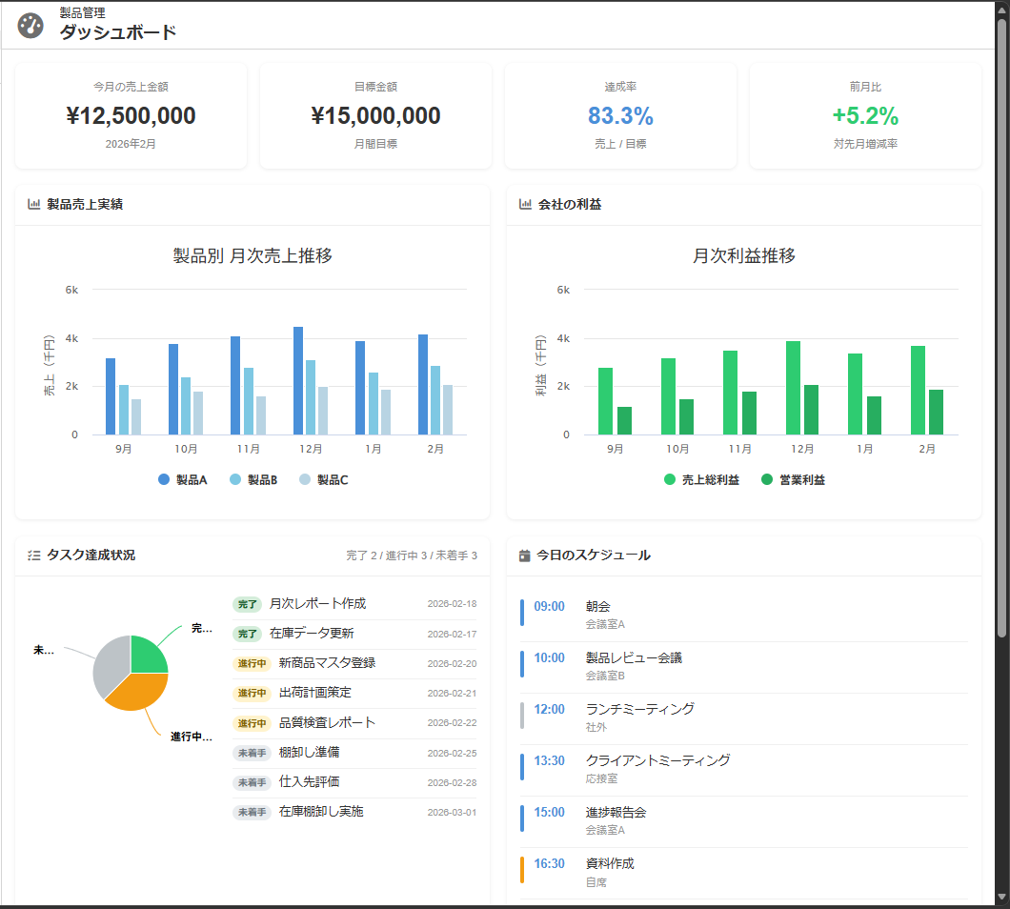Viewport: 1010px width, 909px height.
Task: Select task 品質検査レポート
Action: click(x=327, y=723)
